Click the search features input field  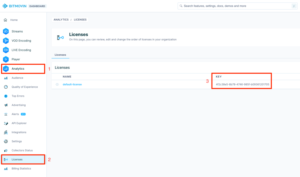tap(237, 6)
